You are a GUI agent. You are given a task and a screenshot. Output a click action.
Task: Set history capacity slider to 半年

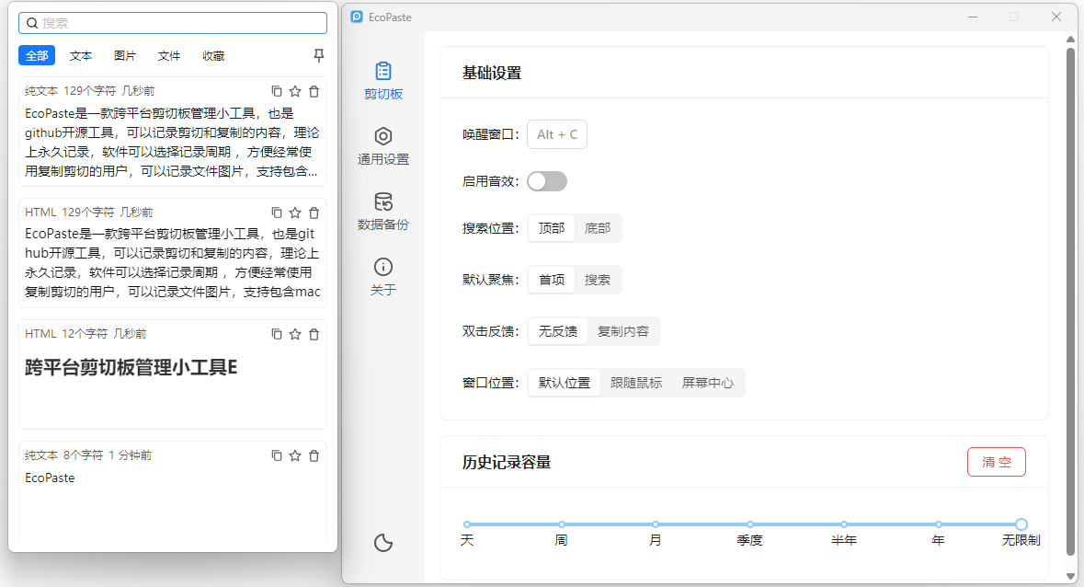click(844, 524)
